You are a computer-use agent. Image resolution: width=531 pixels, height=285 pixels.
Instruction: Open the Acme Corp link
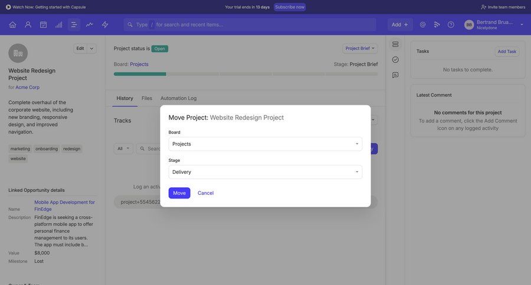[x=28, y=87]
